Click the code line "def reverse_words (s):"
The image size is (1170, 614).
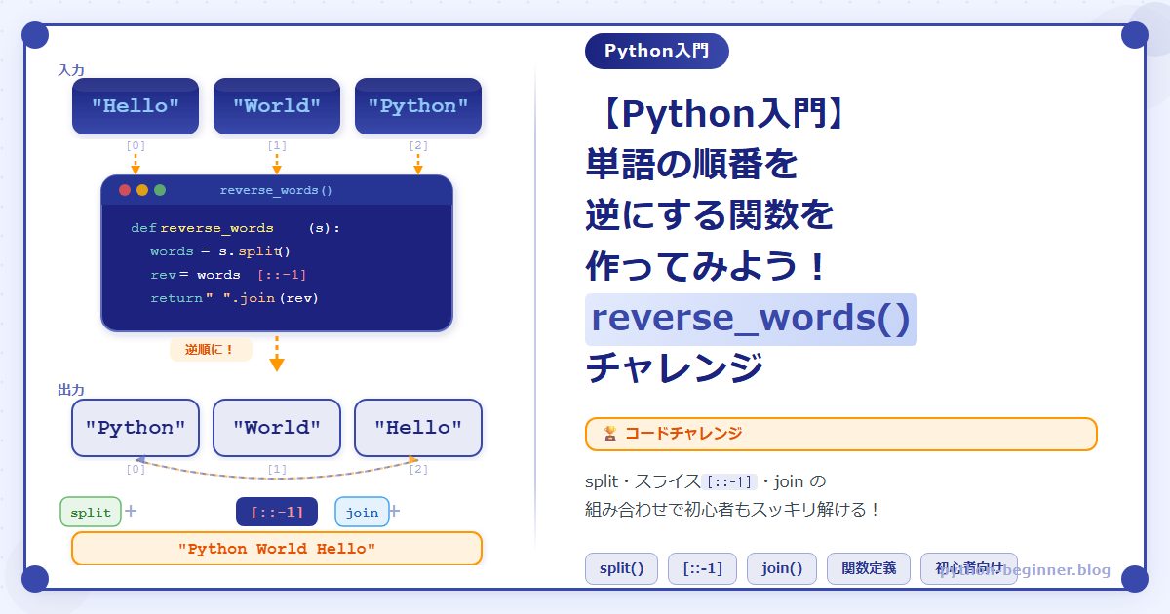[236, 228]
